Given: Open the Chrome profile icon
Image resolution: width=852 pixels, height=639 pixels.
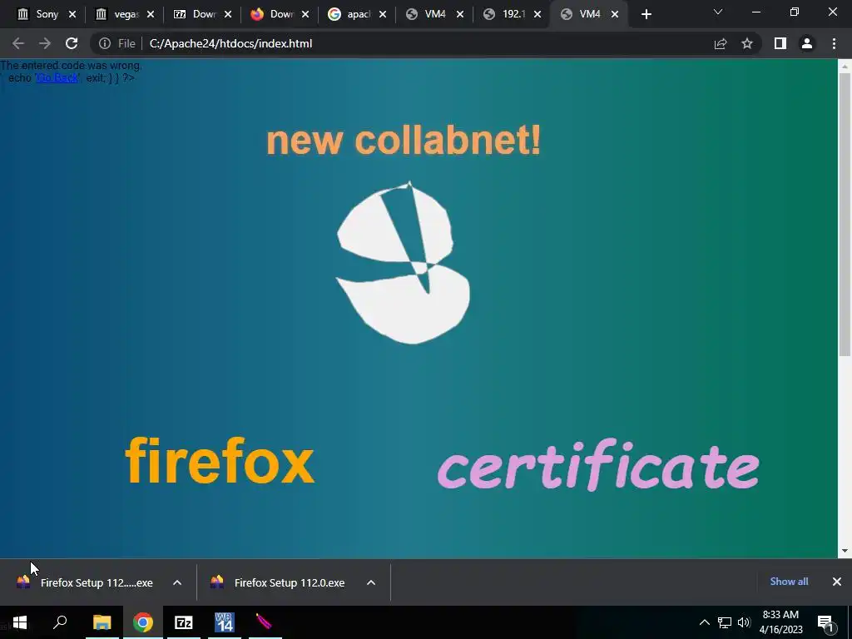Looking at the screenshot, I should pos(807,43).
